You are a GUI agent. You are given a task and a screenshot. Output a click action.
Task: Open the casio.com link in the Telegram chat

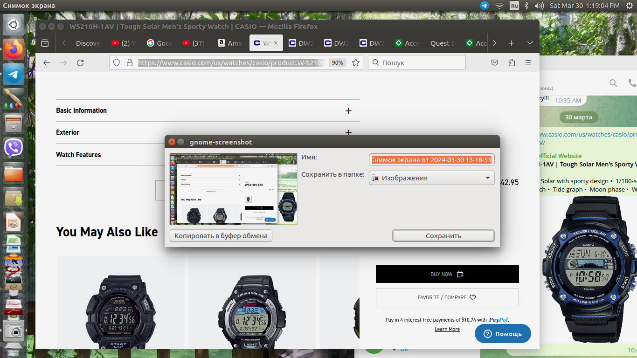coord(588,138)
